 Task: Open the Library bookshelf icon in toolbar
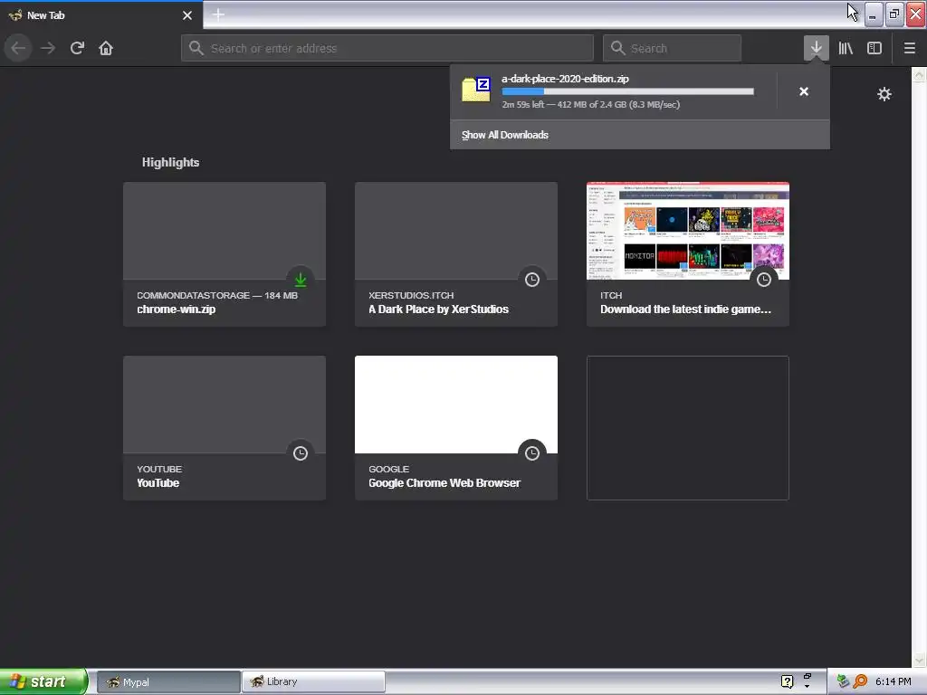coord(846,48)
